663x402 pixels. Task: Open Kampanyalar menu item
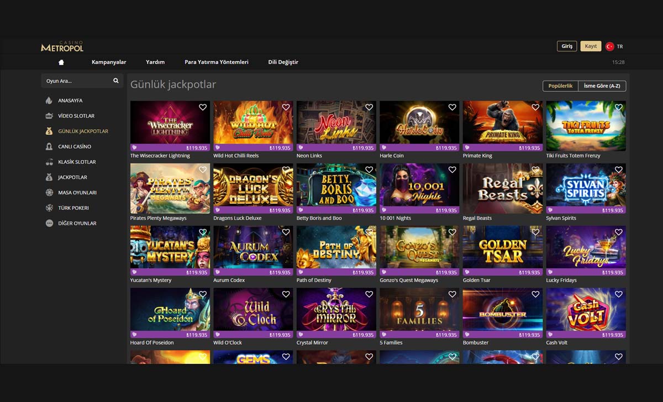click(x=109, y=62)
